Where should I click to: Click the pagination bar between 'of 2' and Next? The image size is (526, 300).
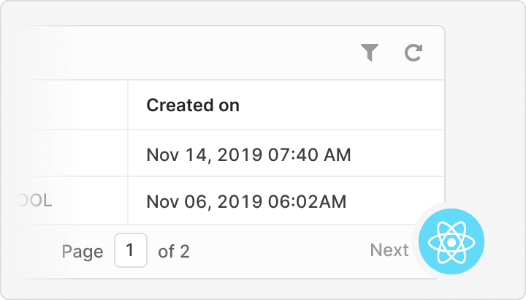tap(278, 252)
